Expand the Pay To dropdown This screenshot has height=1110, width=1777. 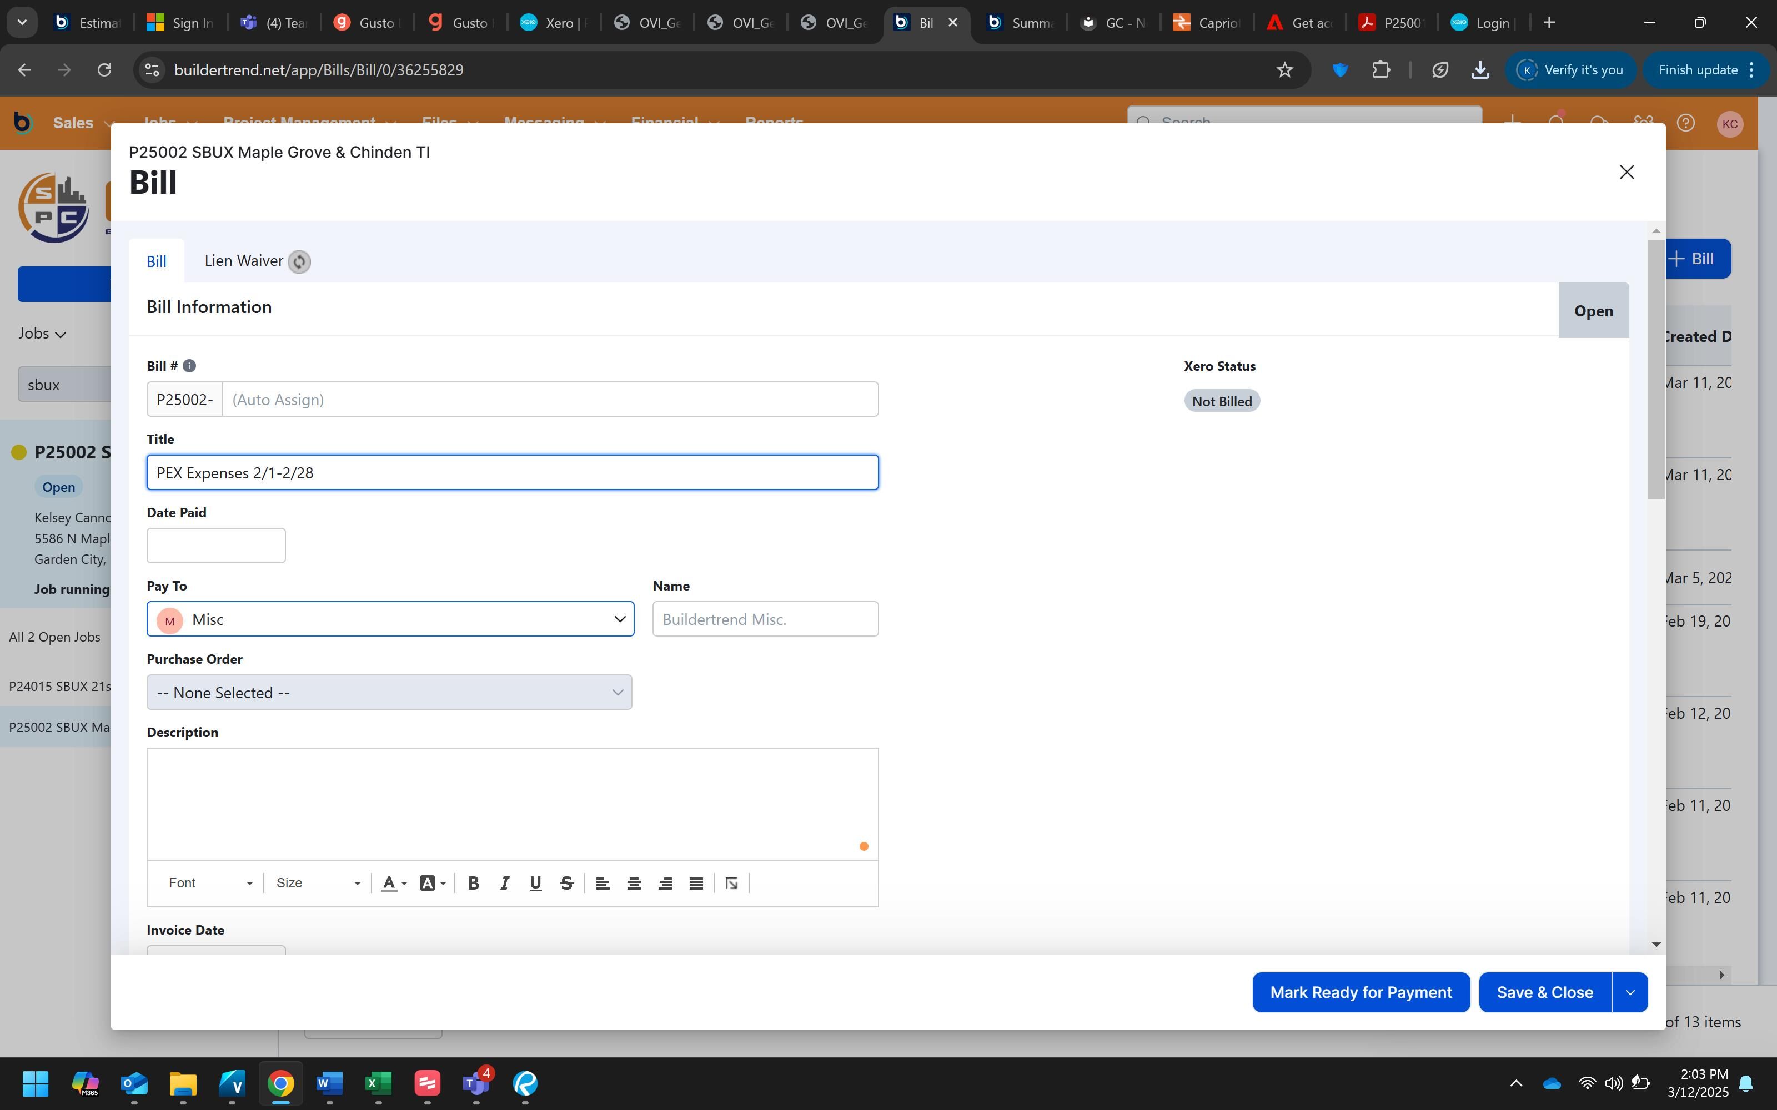619,619
